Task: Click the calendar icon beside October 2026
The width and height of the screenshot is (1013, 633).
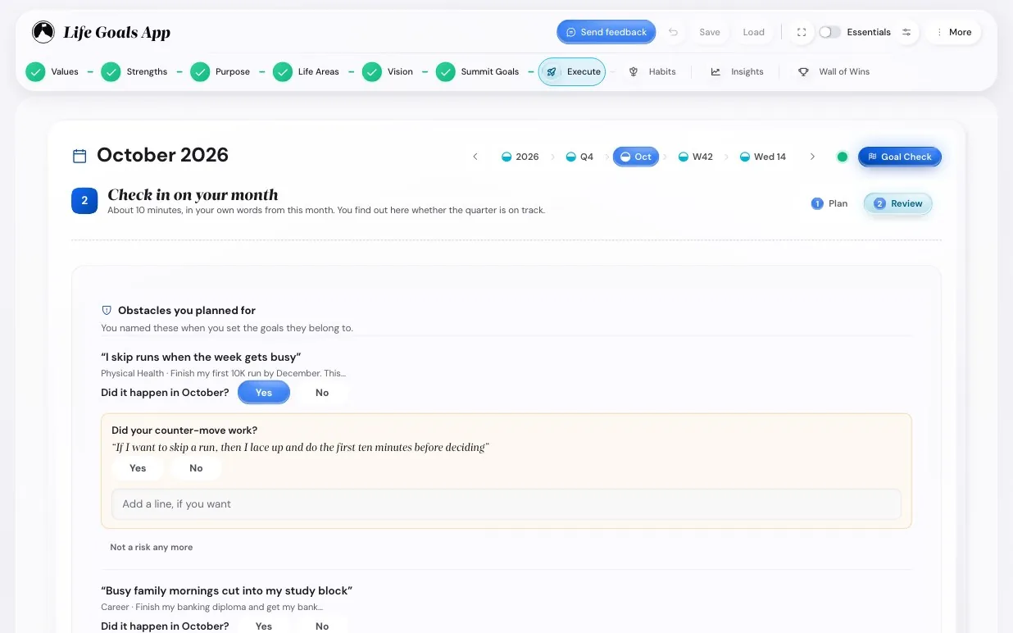Action: pos(79,156)
